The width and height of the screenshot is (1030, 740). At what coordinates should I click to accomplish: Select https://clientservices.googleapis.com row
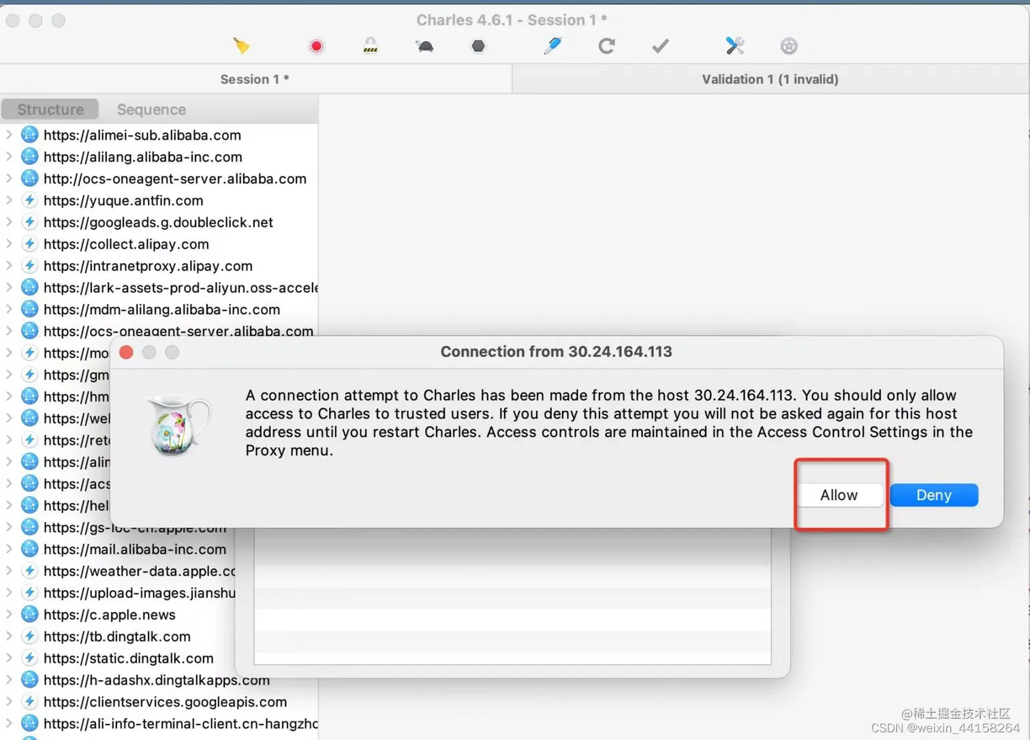point(159,702)
